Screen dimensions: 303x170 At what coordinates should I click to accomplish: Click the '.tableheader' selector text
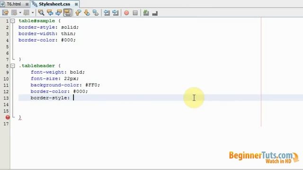(x=37, y=66)
